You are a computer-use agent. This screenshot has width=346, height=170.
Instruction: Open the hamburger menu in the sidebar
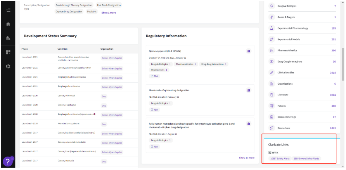click(x=8, y=10)
